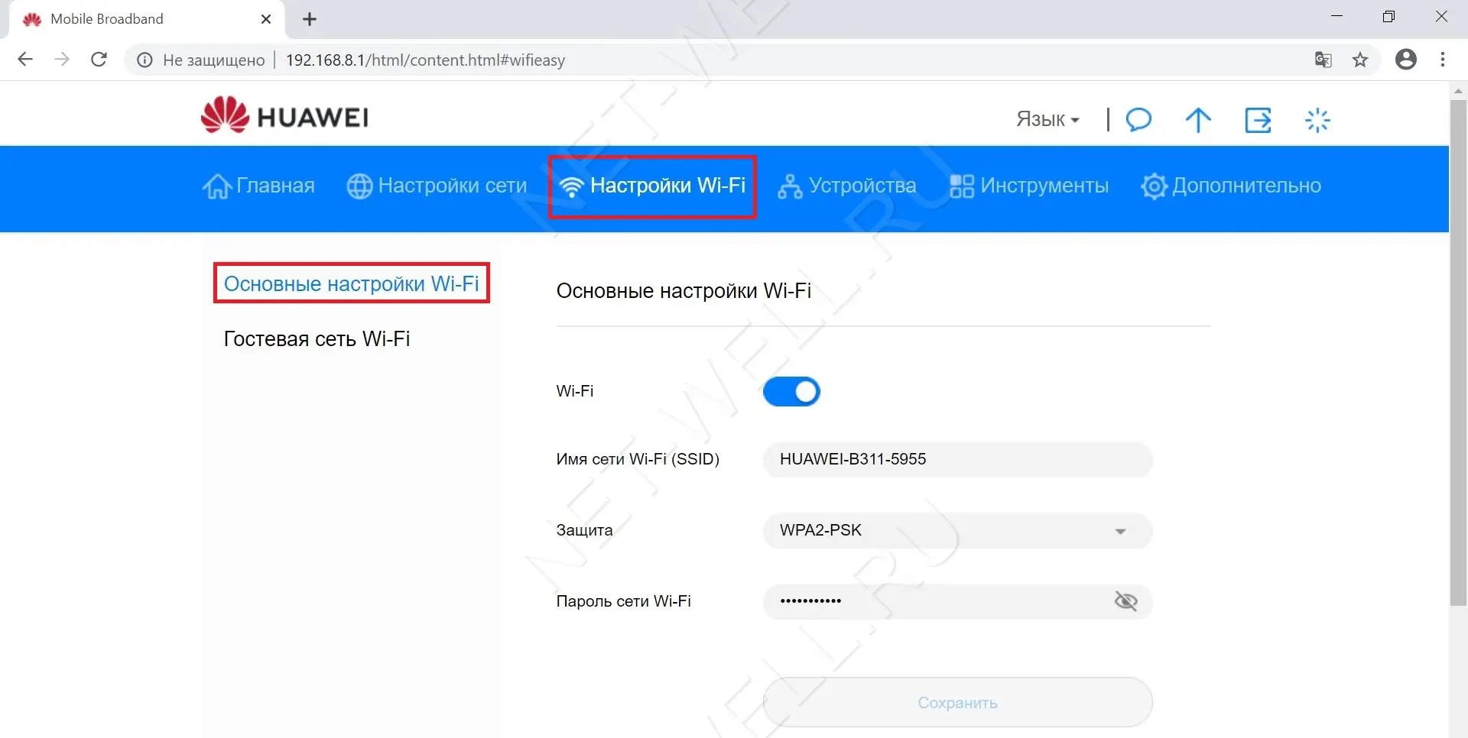Open the messages speech bubble icon

[x=1138, y=119]
